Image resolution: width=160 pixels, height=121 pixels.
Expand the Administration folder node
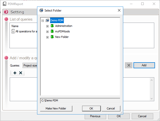tap(47, 26)
